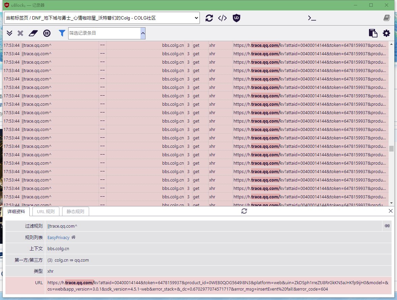Click the @@ exception button

click(387, 226)
